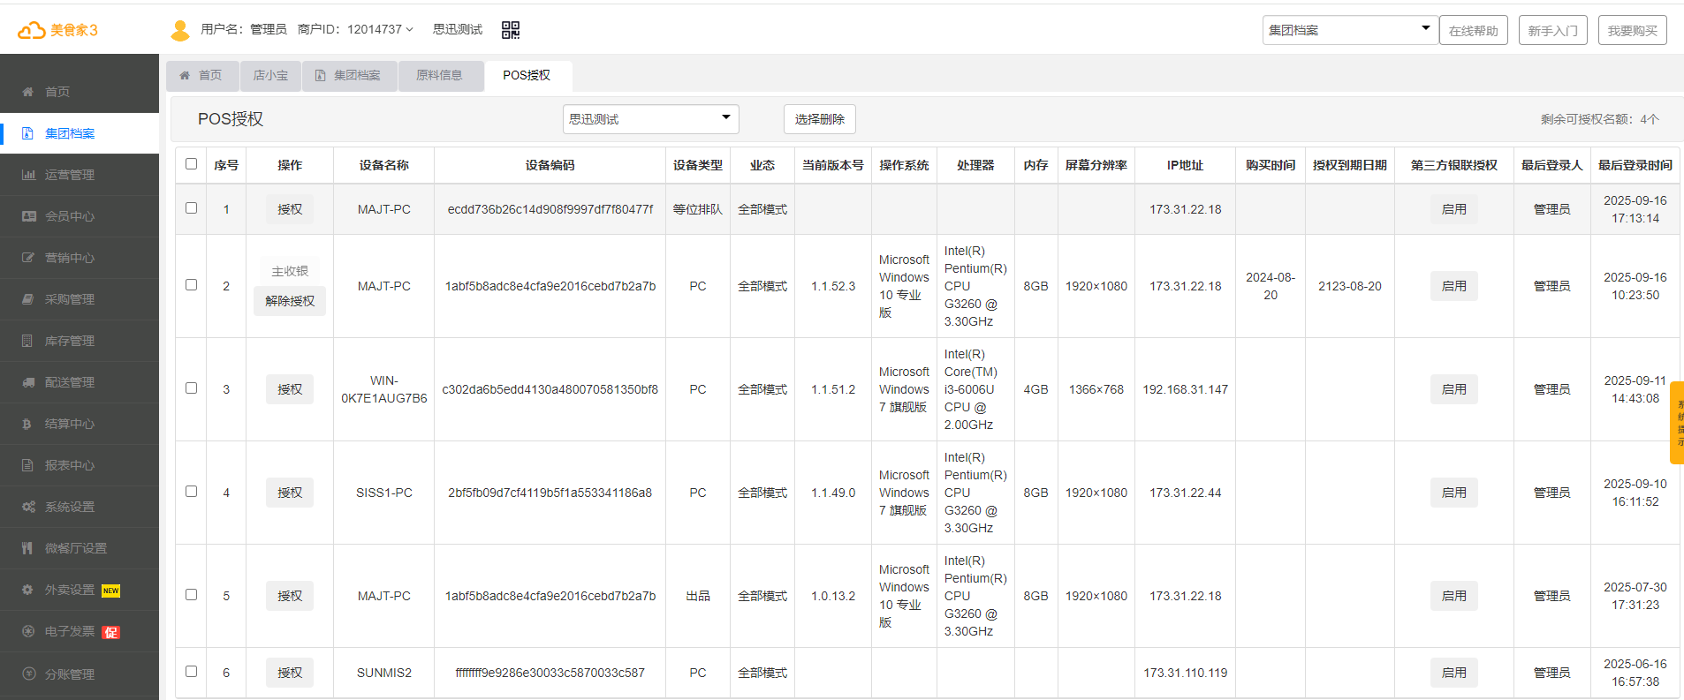Click 解除授权 for device row 2
The image size is (1684, 700).
click(290, 301)
